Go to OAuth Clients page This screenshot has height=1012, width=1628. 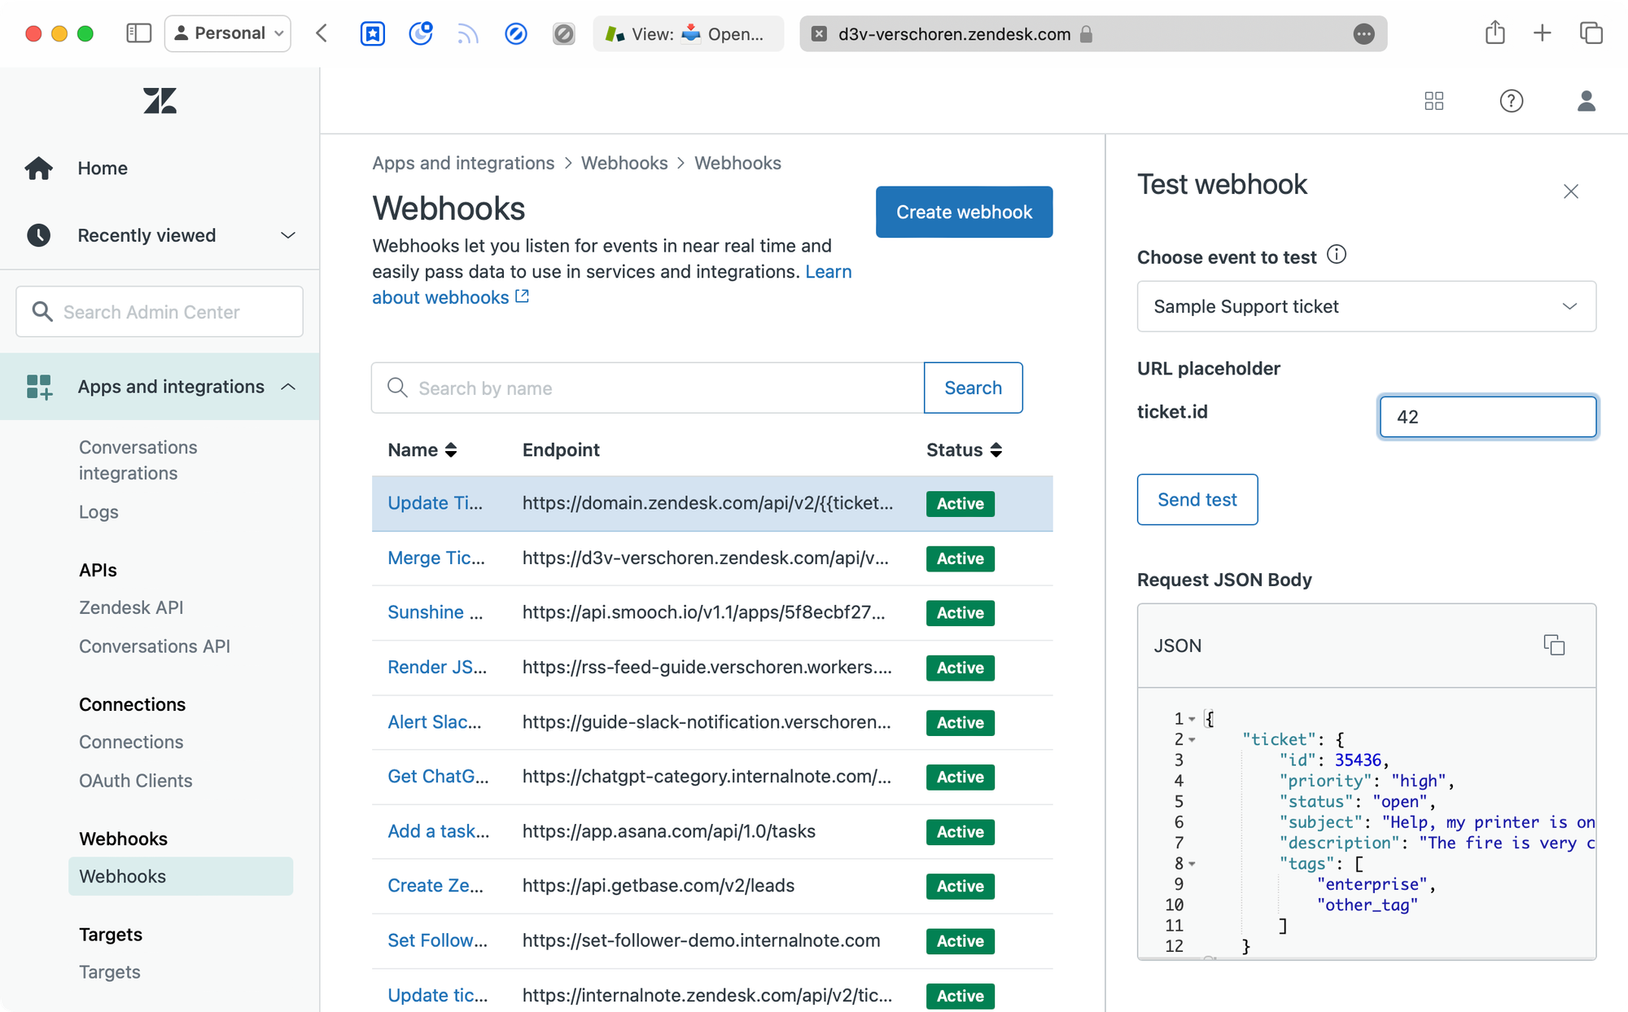(x=136, y=781)
